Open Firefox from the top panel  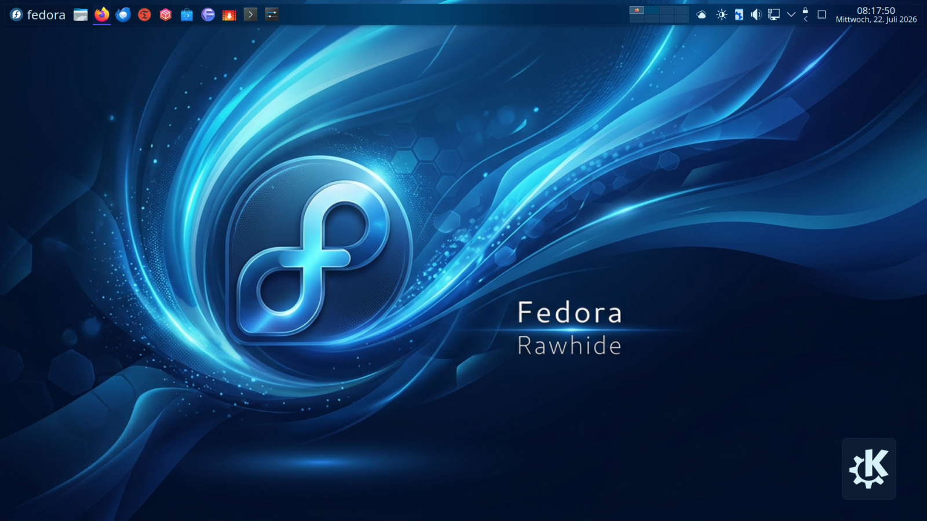tap(102, 14)
